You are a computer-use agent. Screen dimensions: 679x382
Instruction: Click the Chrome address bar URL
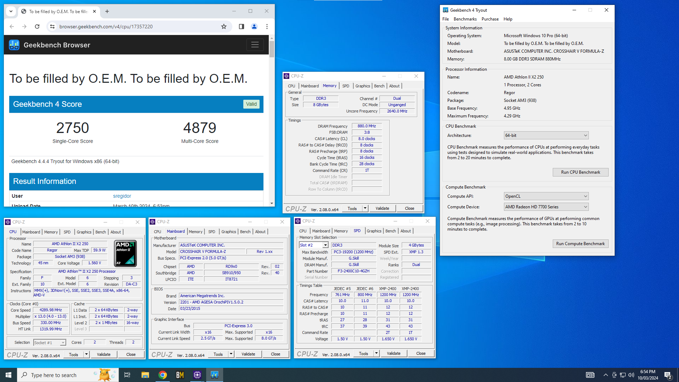tap(106, 27)
